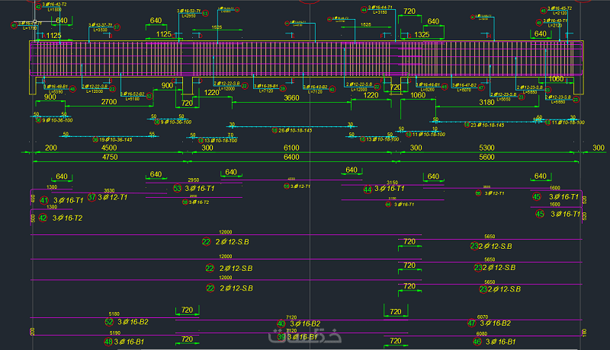Click the red bar mark circle "42"
Screen dimensions: 610x350
43,218
